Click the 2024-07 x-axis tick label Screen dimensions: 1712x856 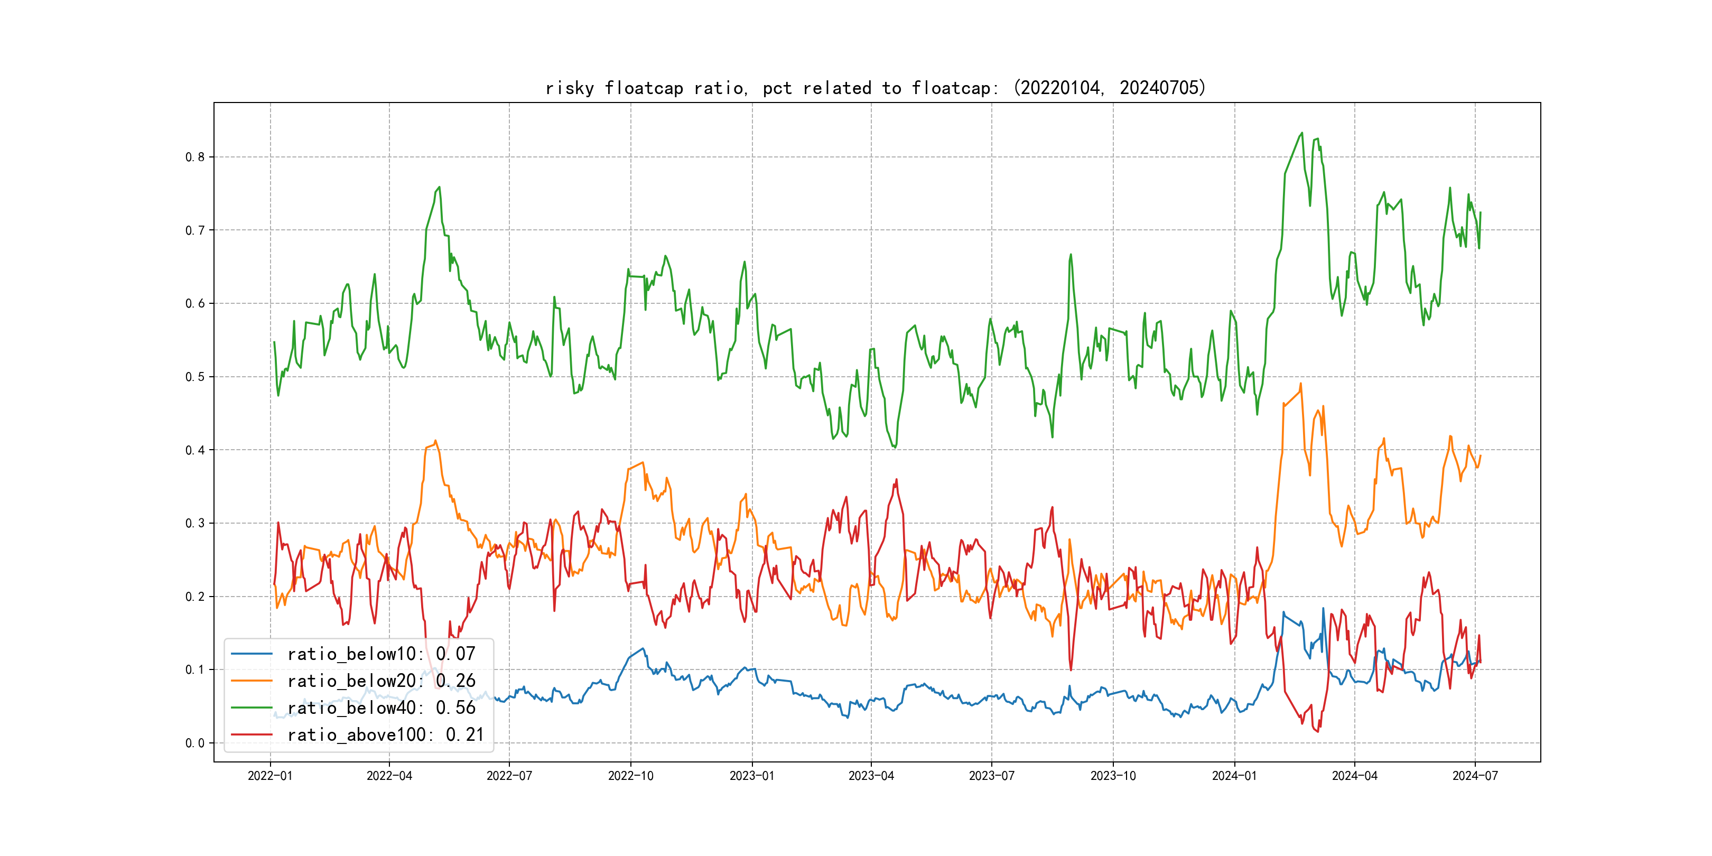point(1475,776)
